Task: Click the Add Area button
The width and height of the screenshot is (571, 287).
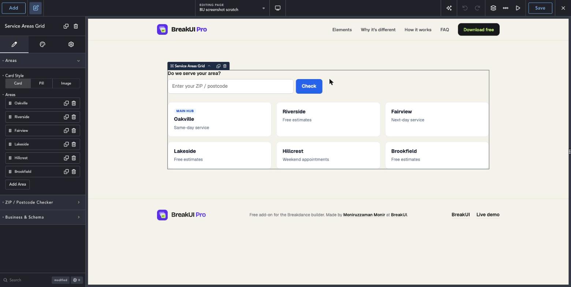Action: point(18,184)
